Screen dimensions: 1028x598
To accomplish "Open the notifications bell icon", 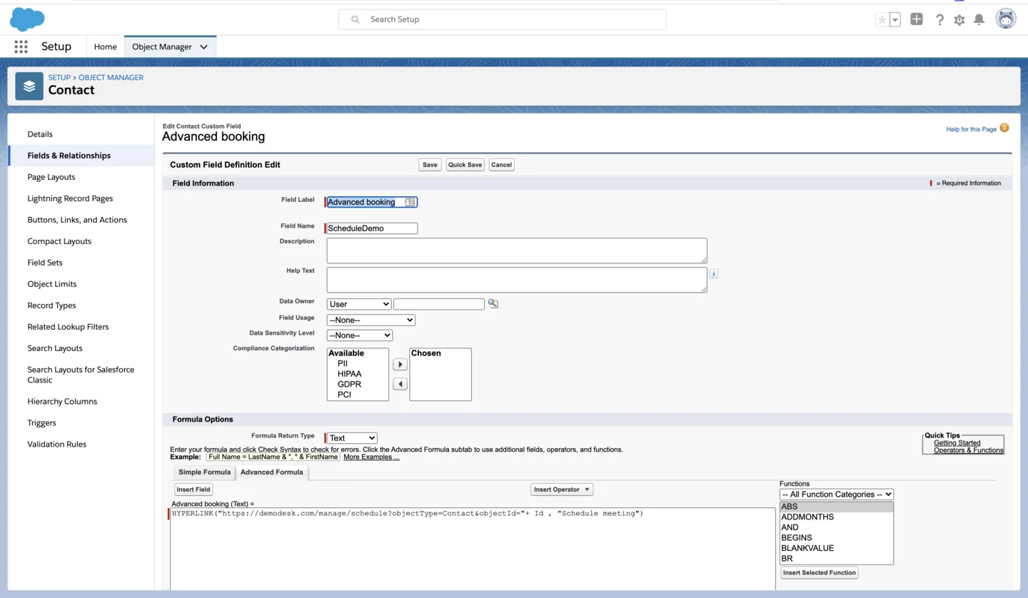I will [x=979, y=20].
